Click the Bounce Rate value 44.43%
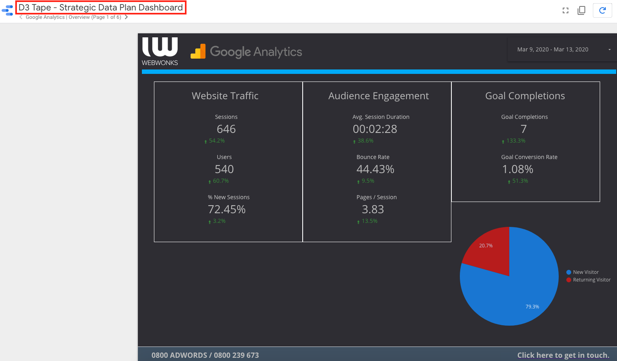The width and height of the screenshot is (617, 361). 375,169
